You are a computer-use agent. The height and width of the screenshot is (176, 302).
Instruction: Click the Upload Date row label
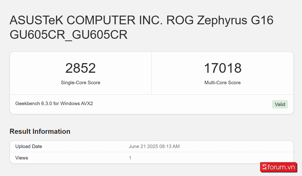click(x=29, y=146)
